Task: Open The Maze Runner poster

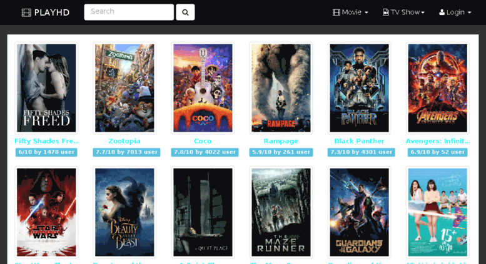Action: pyautogui.click(x=281, y=212)
